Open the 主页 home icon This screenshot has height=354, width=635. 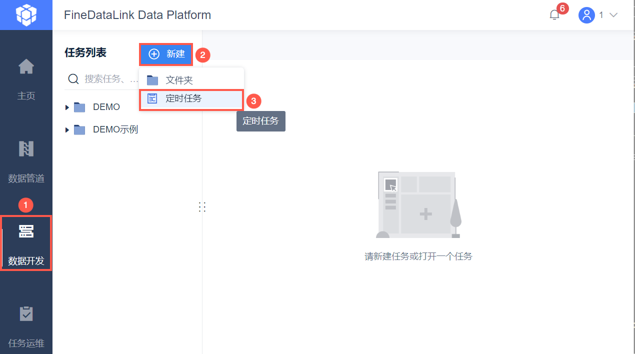(26, 66)
